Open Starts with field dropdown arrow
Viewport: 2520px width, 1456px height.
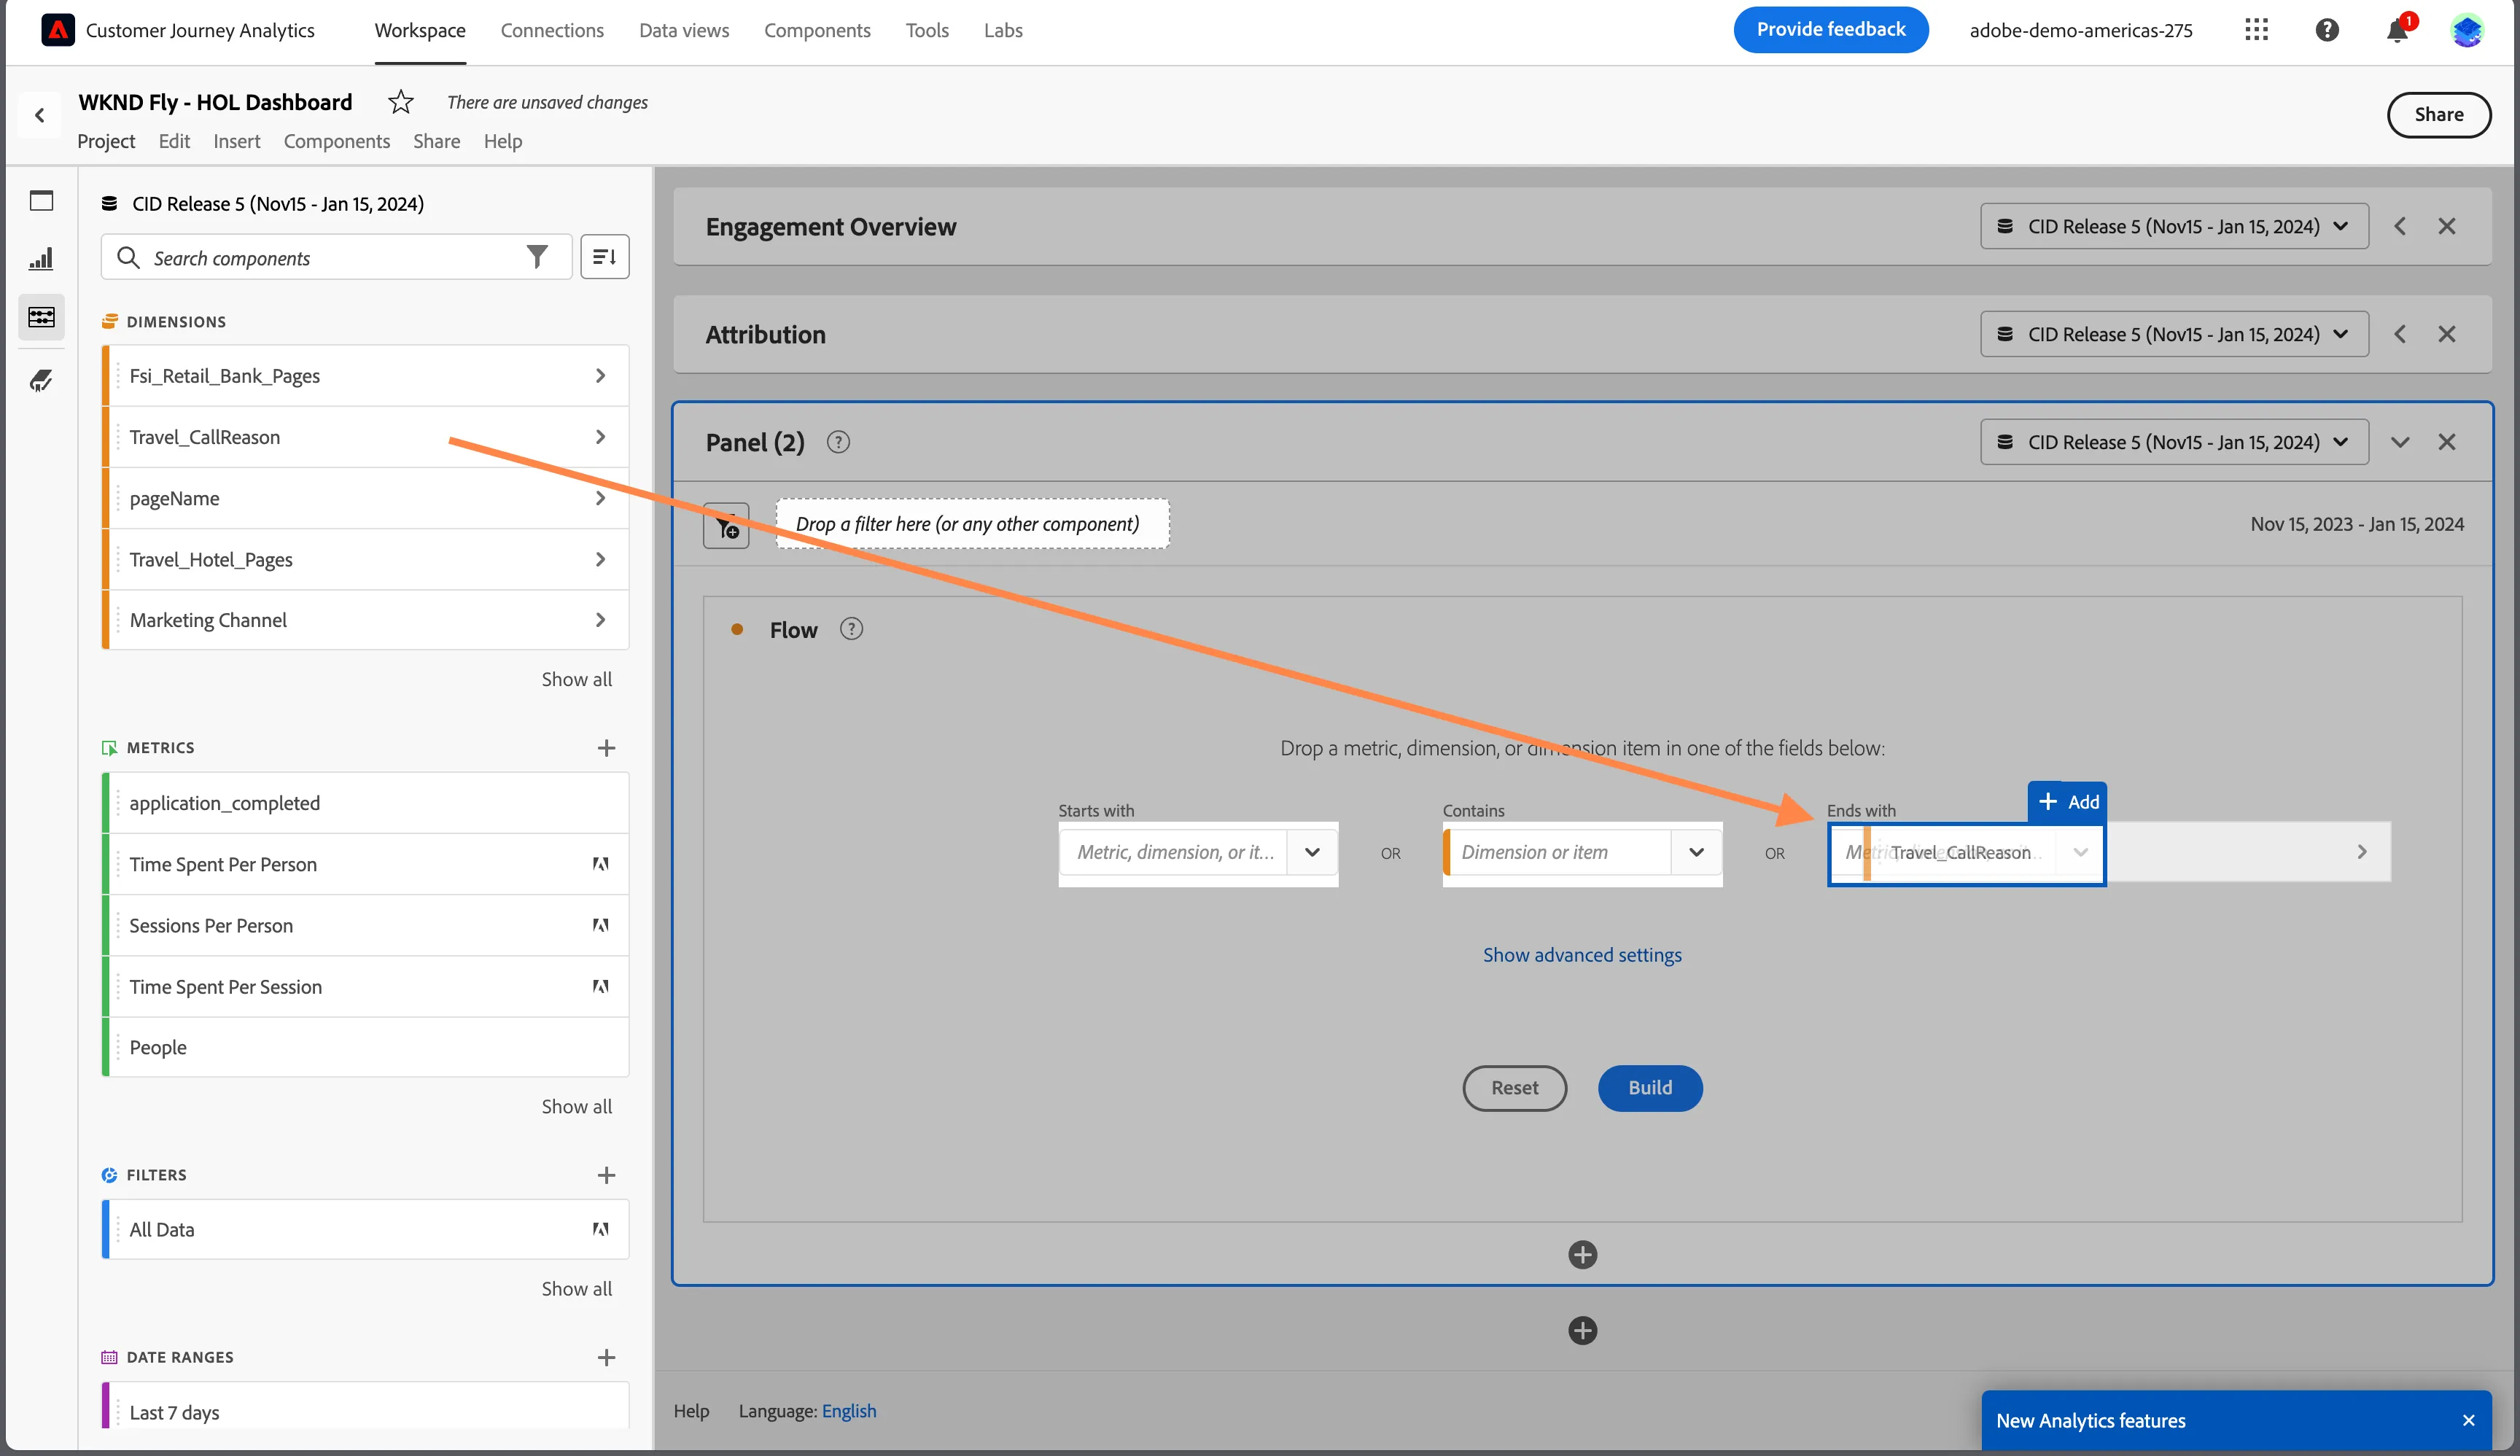coord(1312,852)
